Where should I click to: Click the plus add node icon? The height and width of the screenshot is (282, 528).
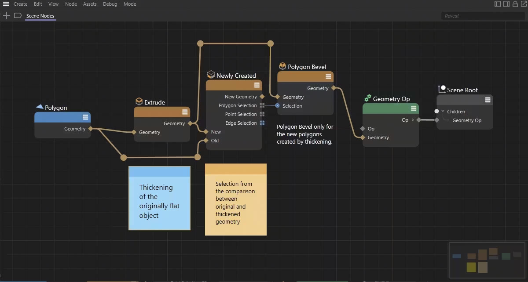tap(7, 15)
